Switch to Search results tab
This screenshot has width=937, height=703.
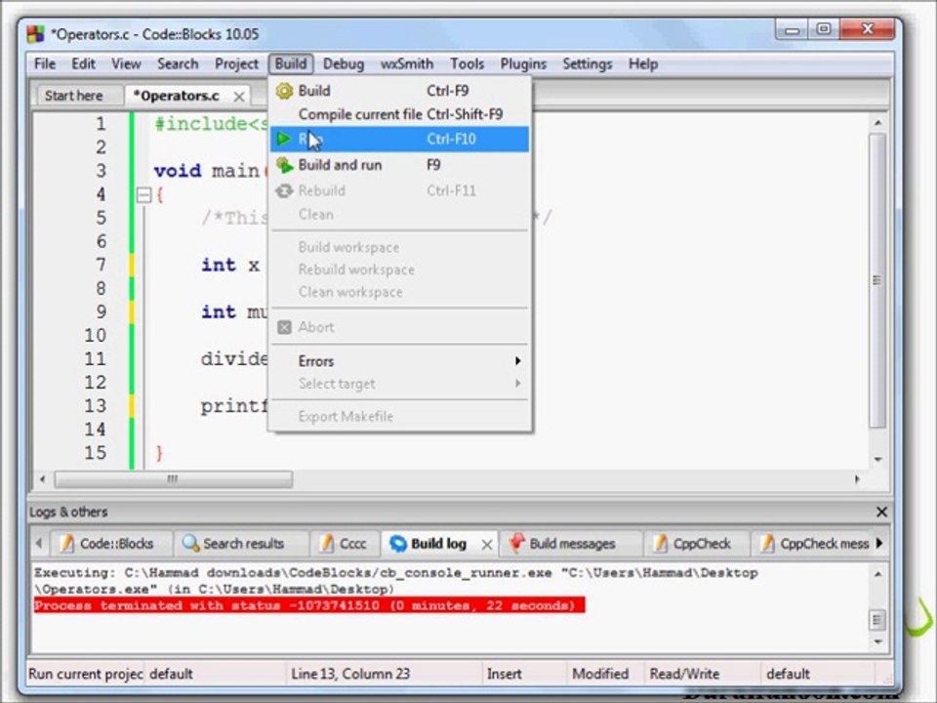pos(243,544)
